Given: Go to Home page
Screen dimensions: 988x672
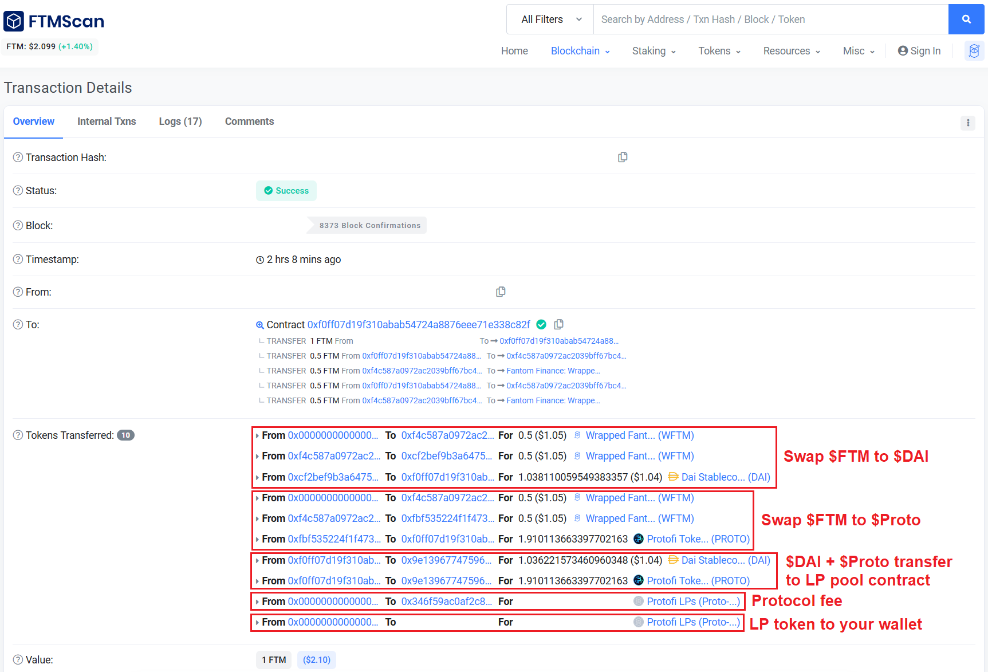Looking at the screenshot, I should coord(514,51).
